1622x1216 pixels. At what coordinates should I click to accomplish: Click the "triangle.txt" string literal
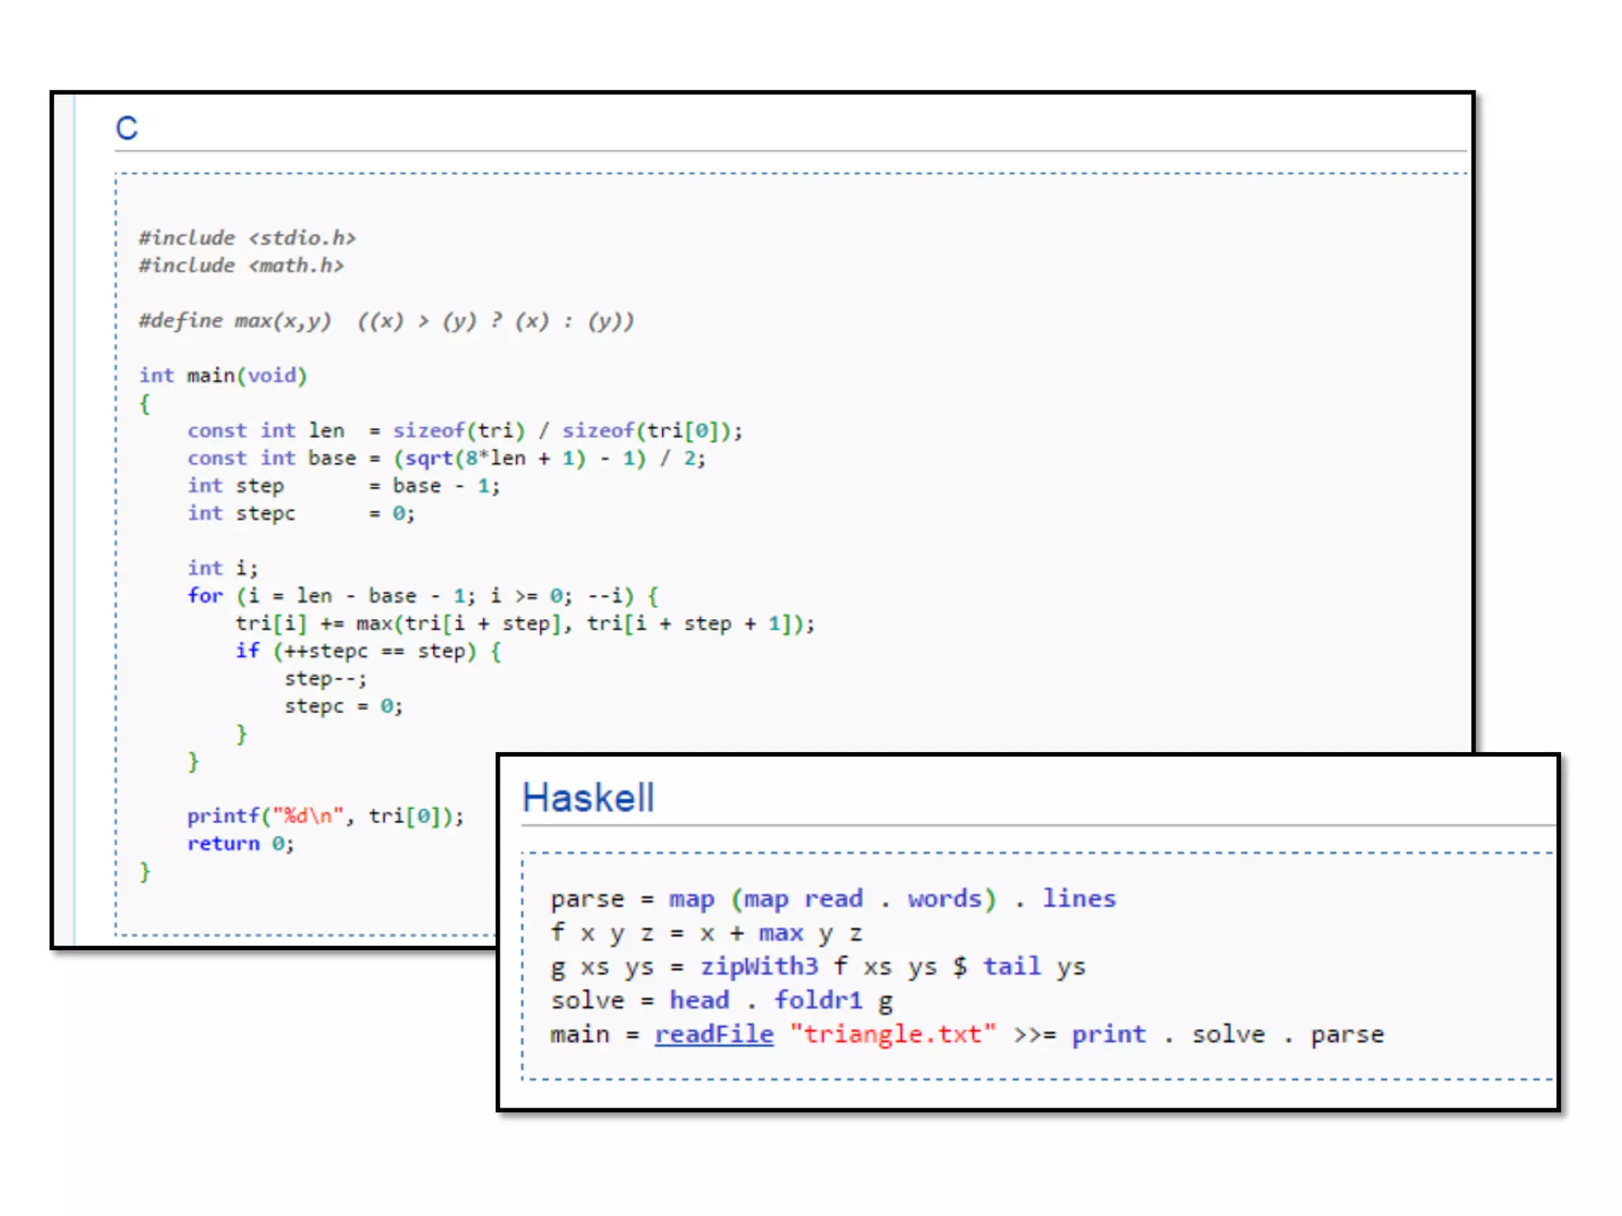893,1034
